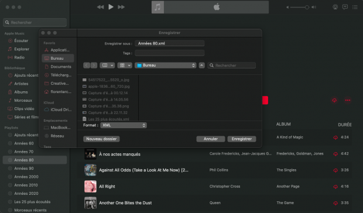Select Téléchargements in Favoris sidebar
Image resolution: width=363 pixels, height=213 pixels.
coord(58,75)
